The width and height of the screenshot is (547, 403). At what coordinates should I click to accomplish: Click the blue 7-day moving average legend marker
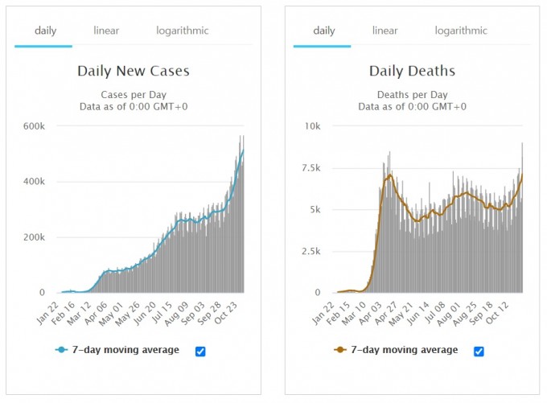[x=60, y=350]
